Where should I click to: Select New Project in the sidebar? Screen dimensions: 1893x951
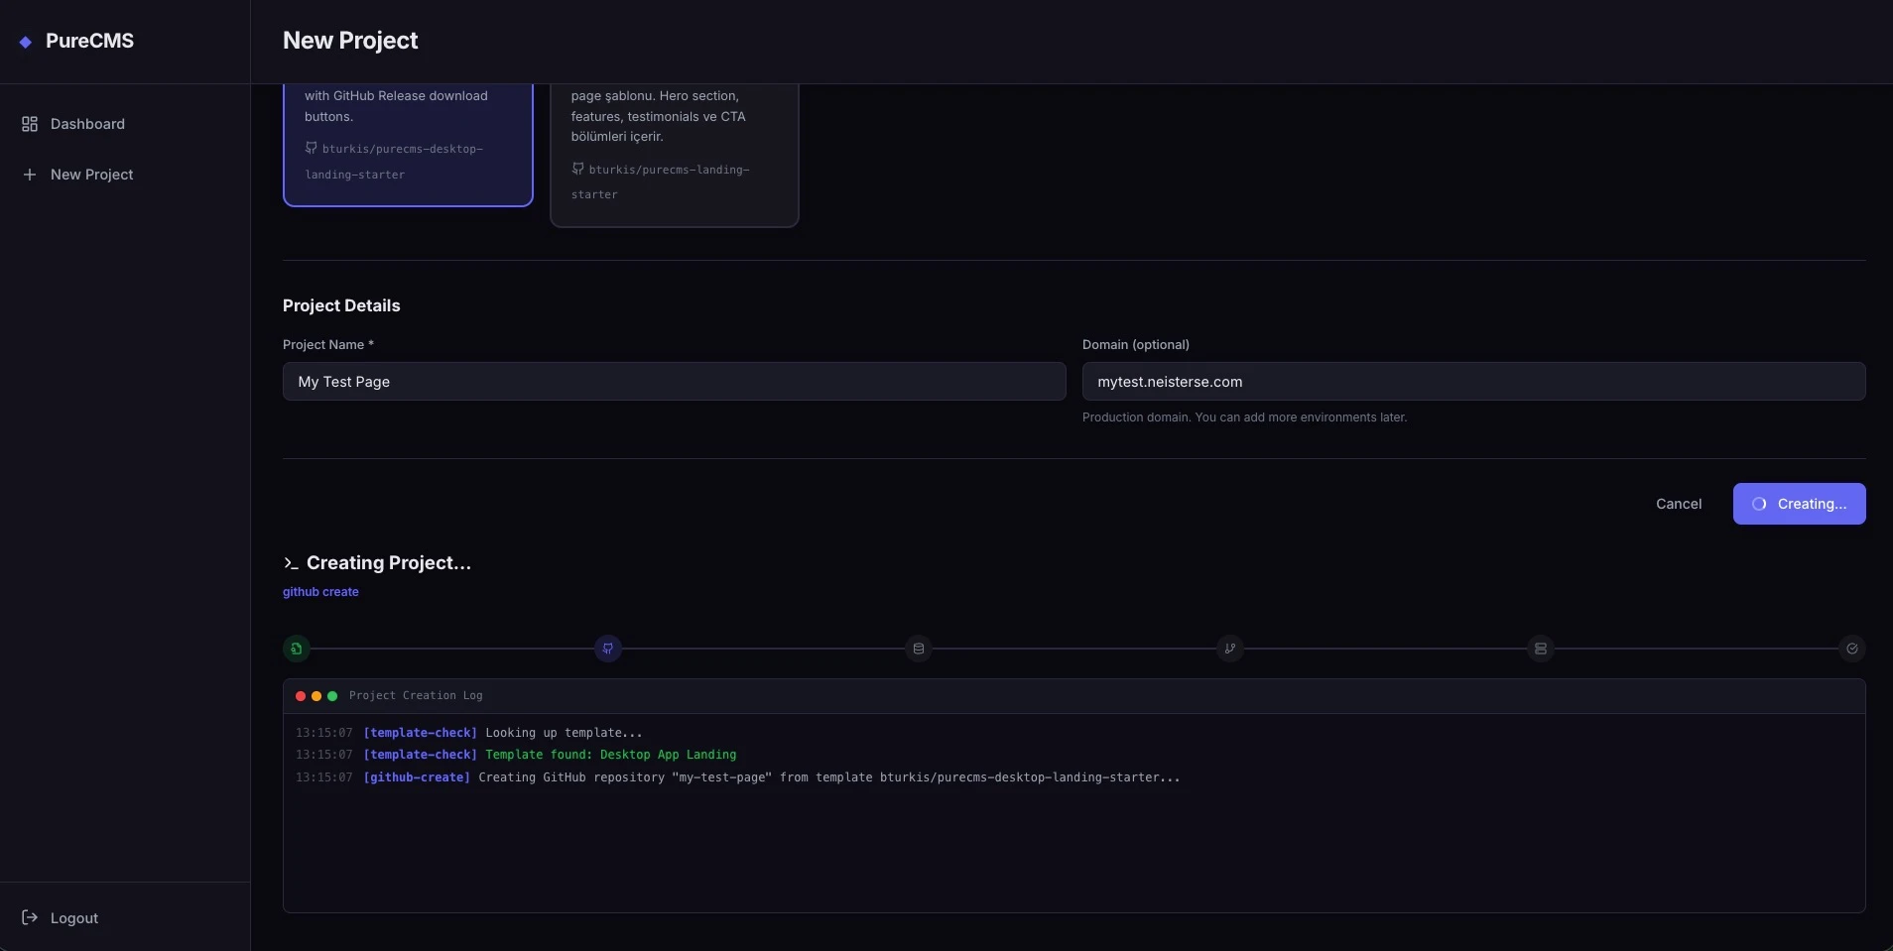click(x=125, y=175)
